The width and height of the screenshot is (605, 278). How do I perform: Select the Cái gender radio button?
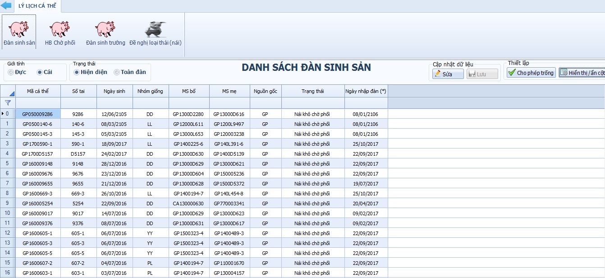pyautogui.click(x=40, y=72)
